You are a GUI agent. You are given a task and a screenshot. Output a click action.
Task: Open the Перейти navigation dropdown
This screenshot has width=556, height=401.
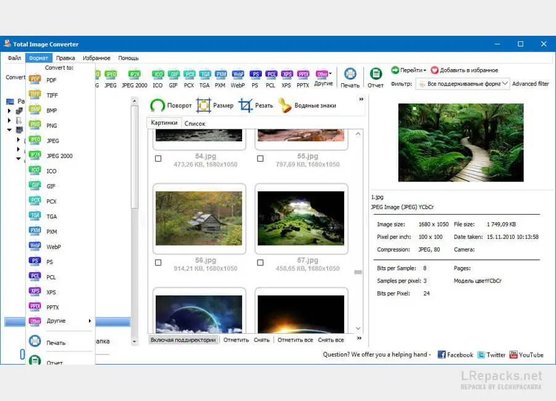tap(408, 70)
